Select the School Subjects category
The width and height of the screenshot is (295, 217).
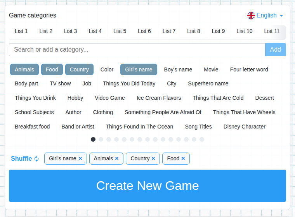(34, 112)
